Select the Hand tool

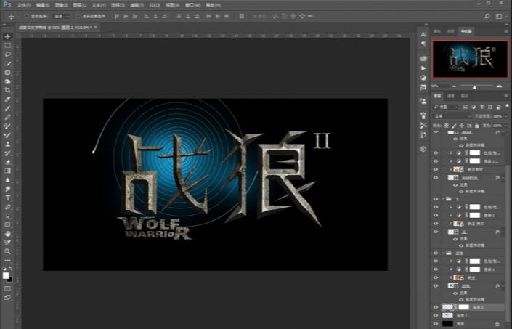pos(7,234)
